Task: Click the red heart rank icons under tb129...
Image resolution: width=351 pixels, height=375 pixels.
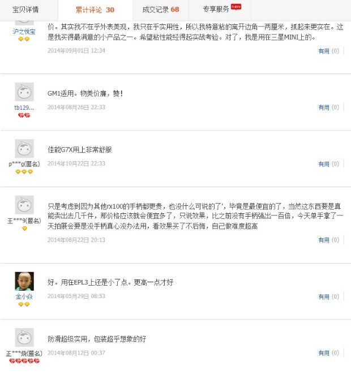Action: pyautogui.click(x=24, y=115)
